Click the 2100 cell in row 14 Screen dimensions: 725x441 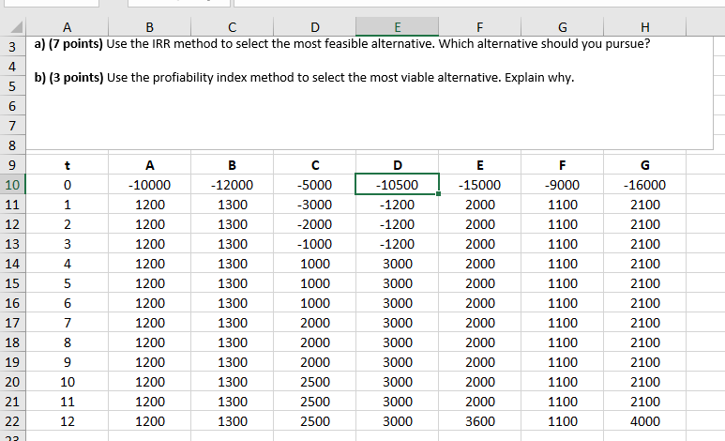645,264
